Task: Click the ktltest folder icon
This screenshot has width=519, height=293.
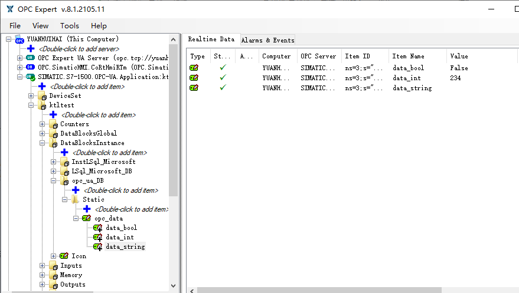Action: pyautogui.click(x=42, y=106)
